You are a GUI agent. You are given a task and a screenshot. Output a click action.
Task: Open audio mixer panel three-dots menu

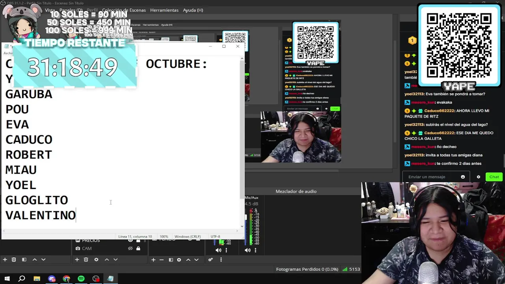click(x=221, y=260)
